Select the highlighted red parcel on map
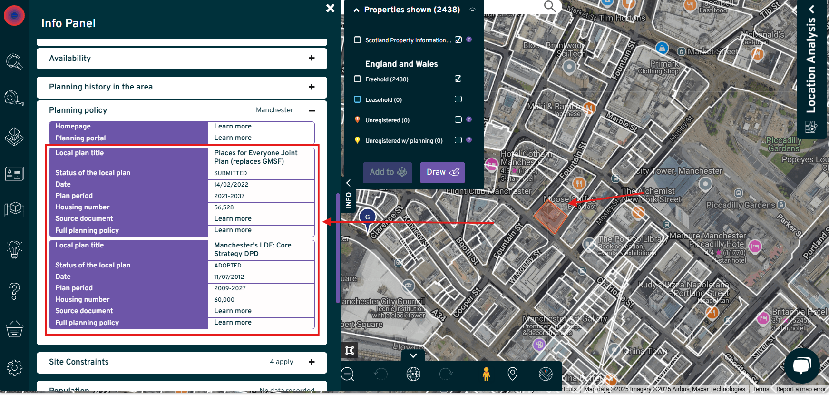Screen dimensions: 829x395 550,217
